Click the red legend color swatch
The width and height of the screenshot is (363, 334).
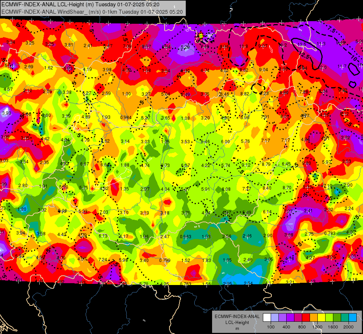(x=306, y=317)
